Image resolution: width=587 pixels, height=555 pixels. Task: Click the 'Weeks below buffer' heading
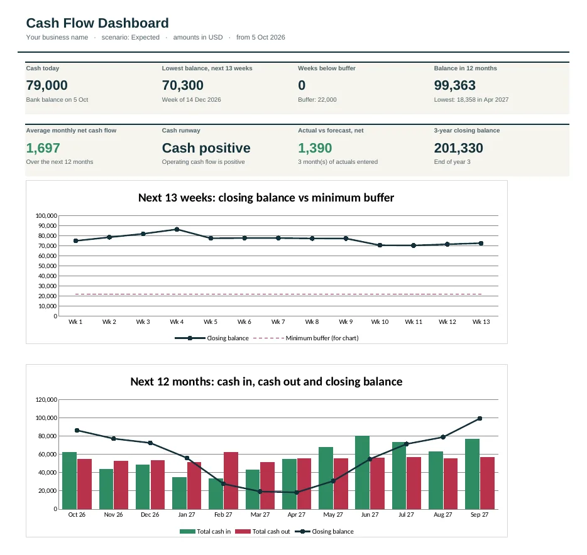326,68
